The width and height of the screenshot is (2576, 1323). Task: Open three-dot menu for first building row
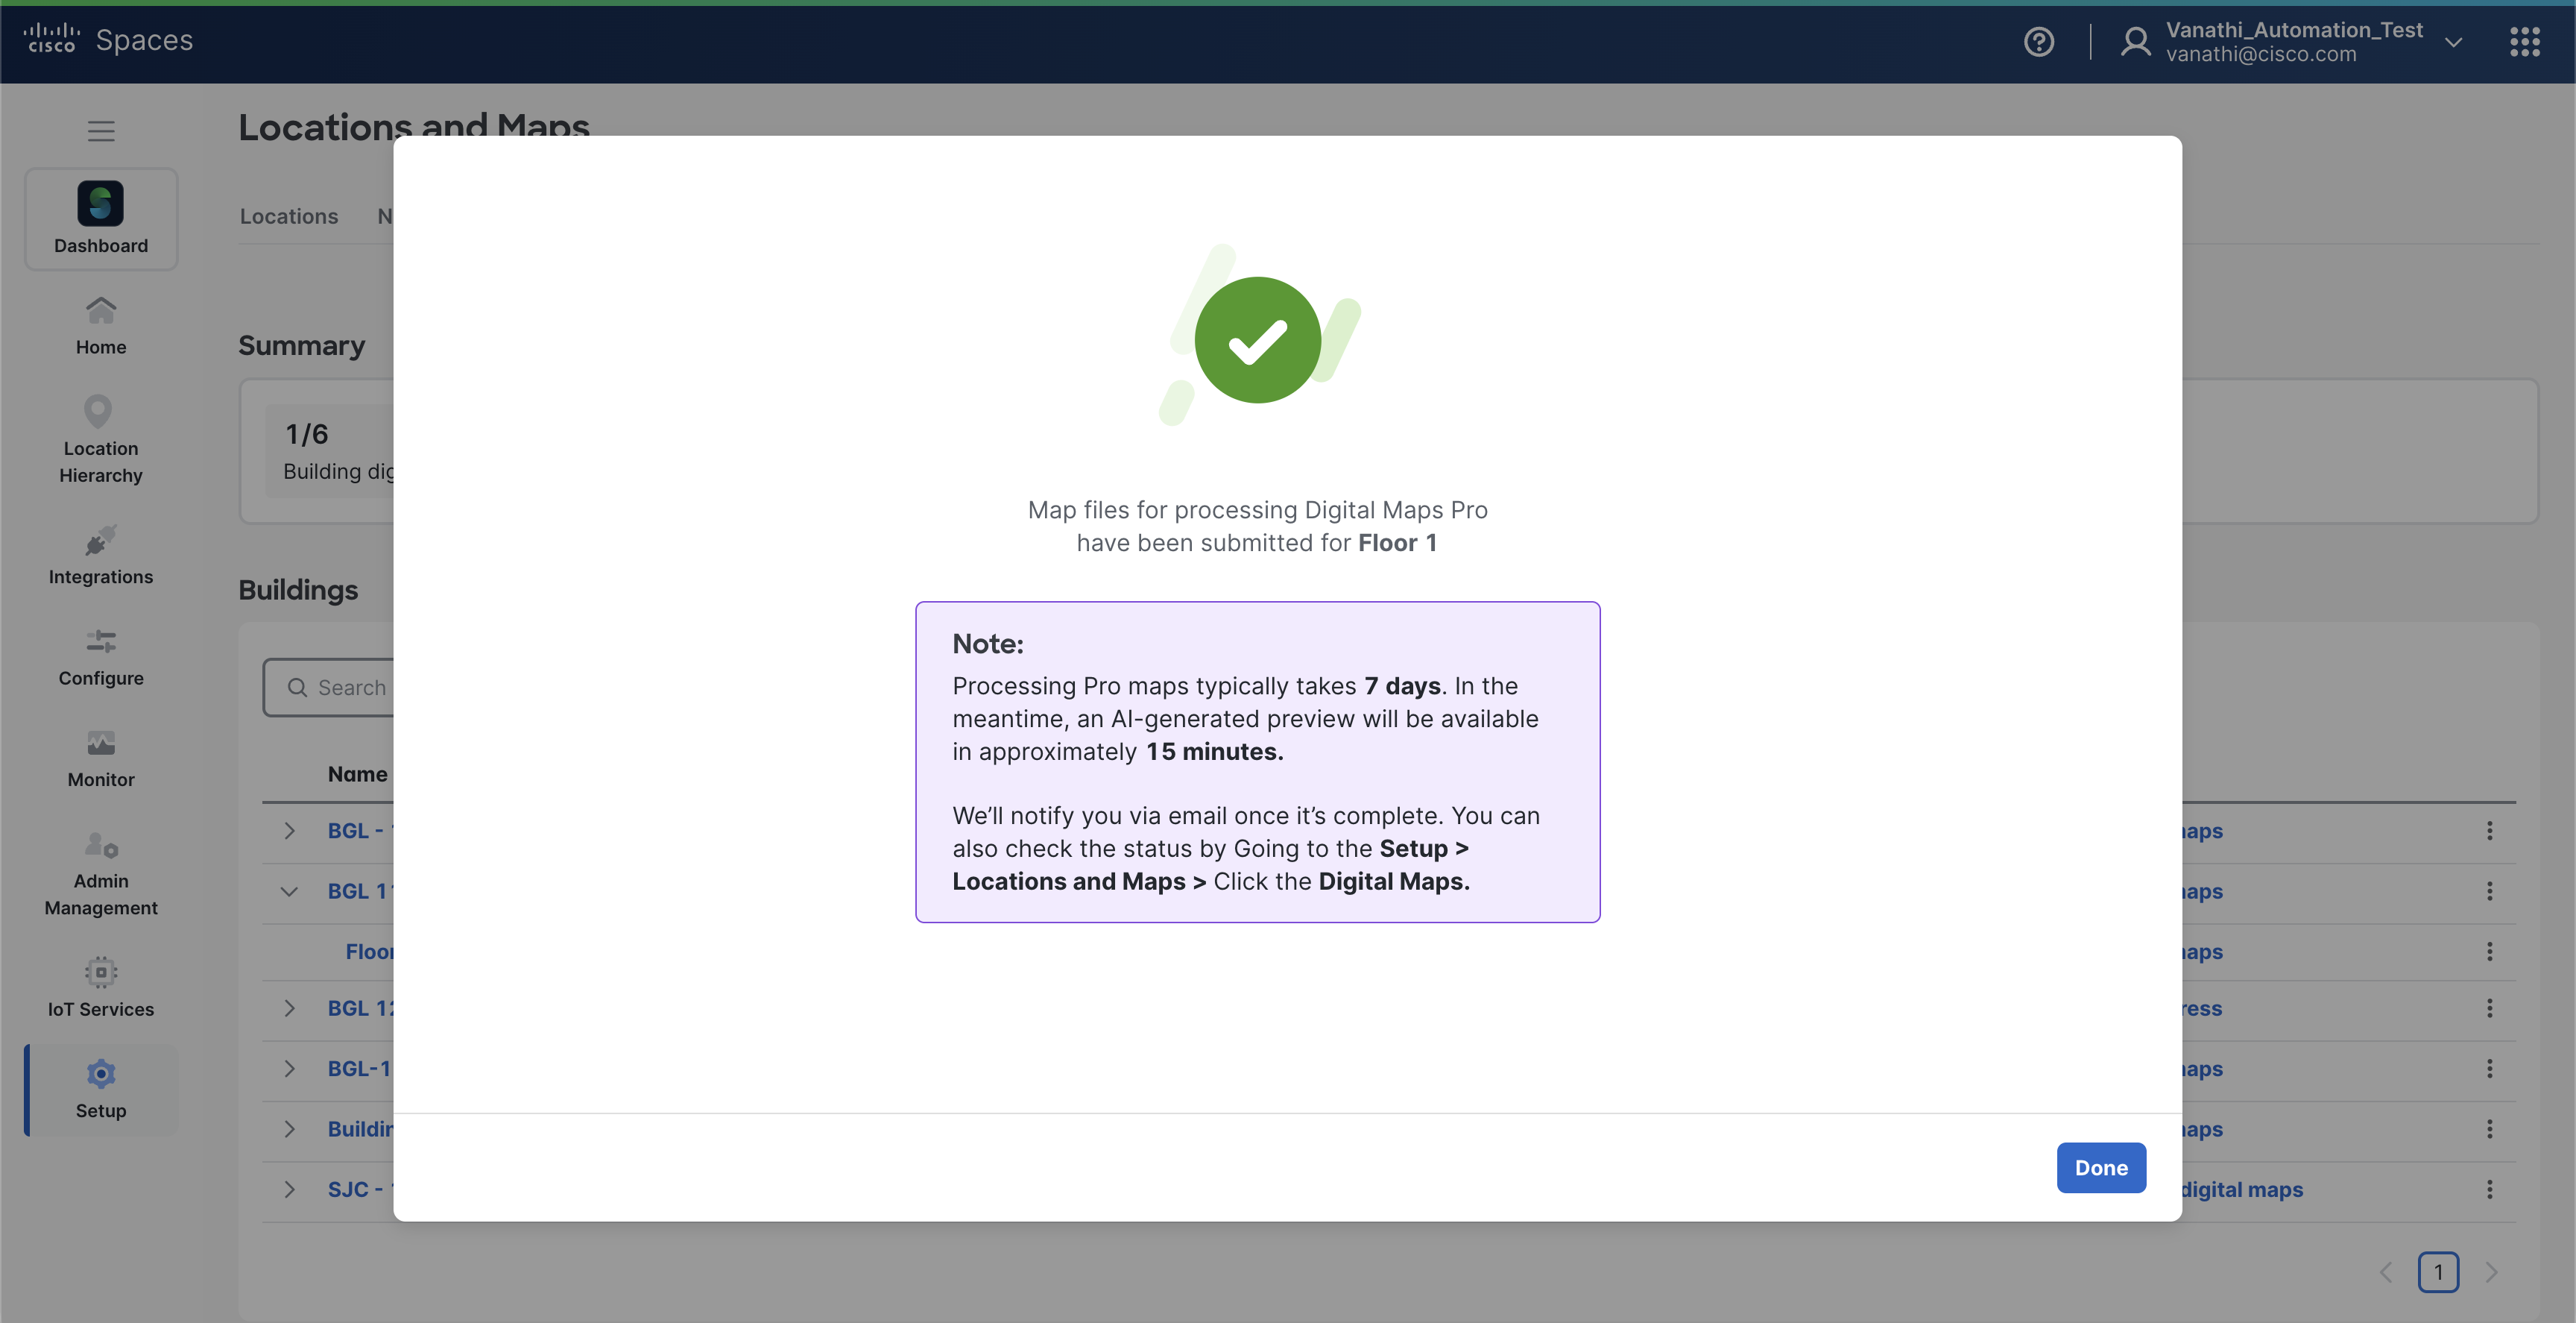point(2489,831)
